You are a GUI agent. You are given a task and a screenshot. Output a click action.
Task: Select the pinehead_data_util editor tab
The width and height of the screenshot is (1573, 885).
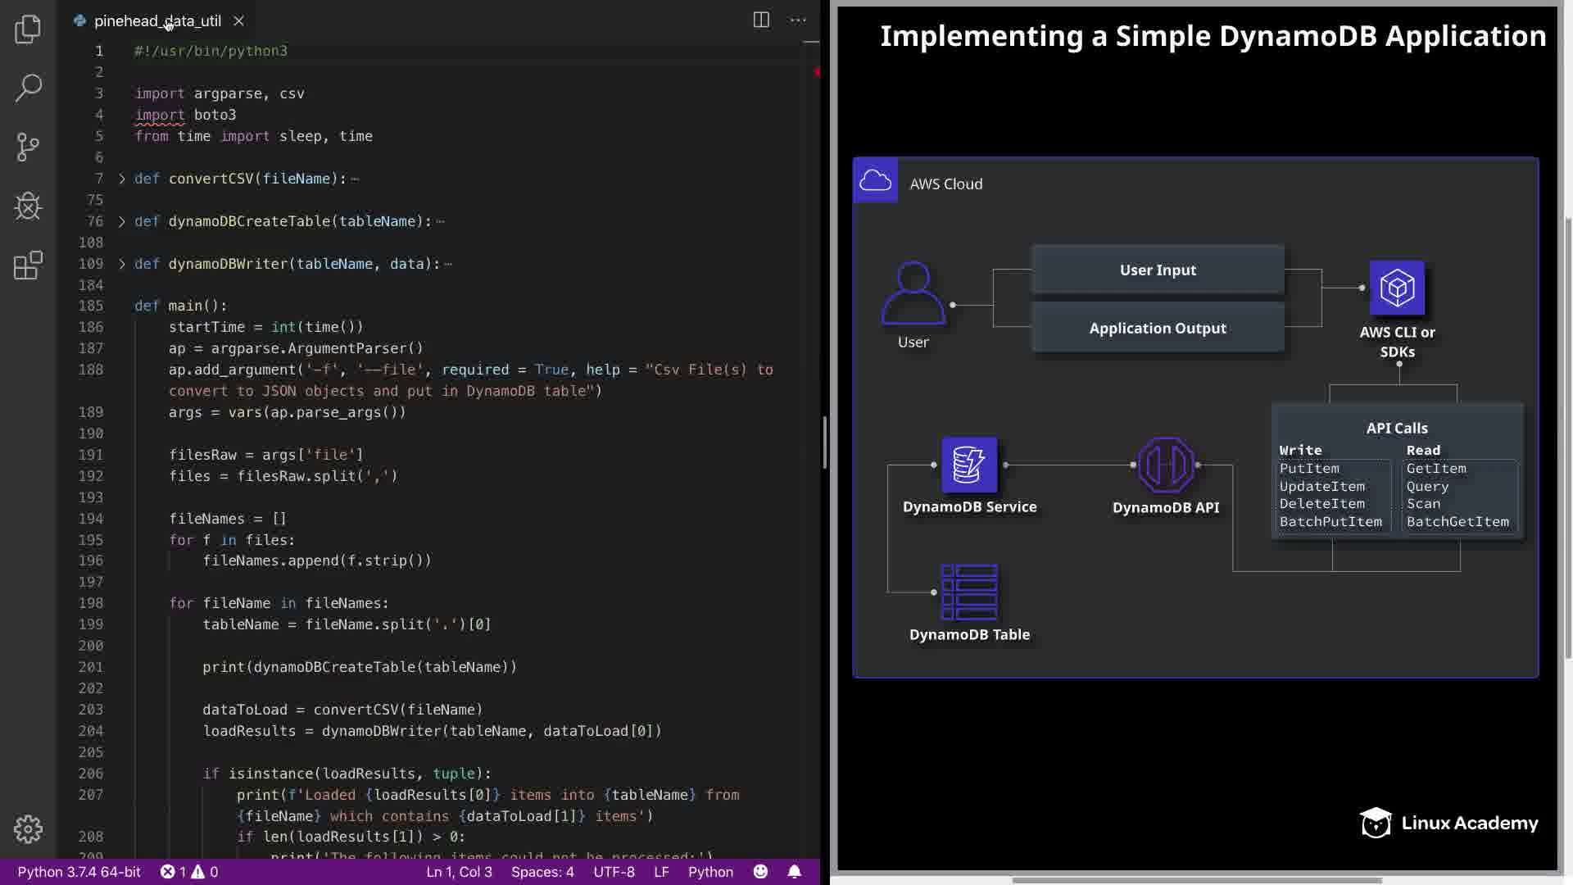click(156, 21)
